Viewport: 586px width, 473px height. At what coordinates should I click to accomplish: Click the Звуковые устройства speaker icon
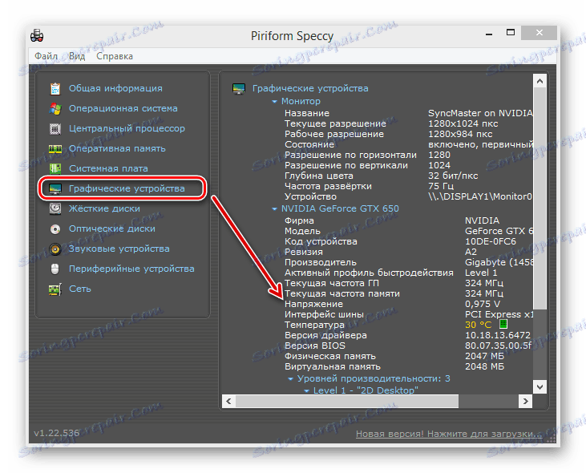tap(55, 249)
